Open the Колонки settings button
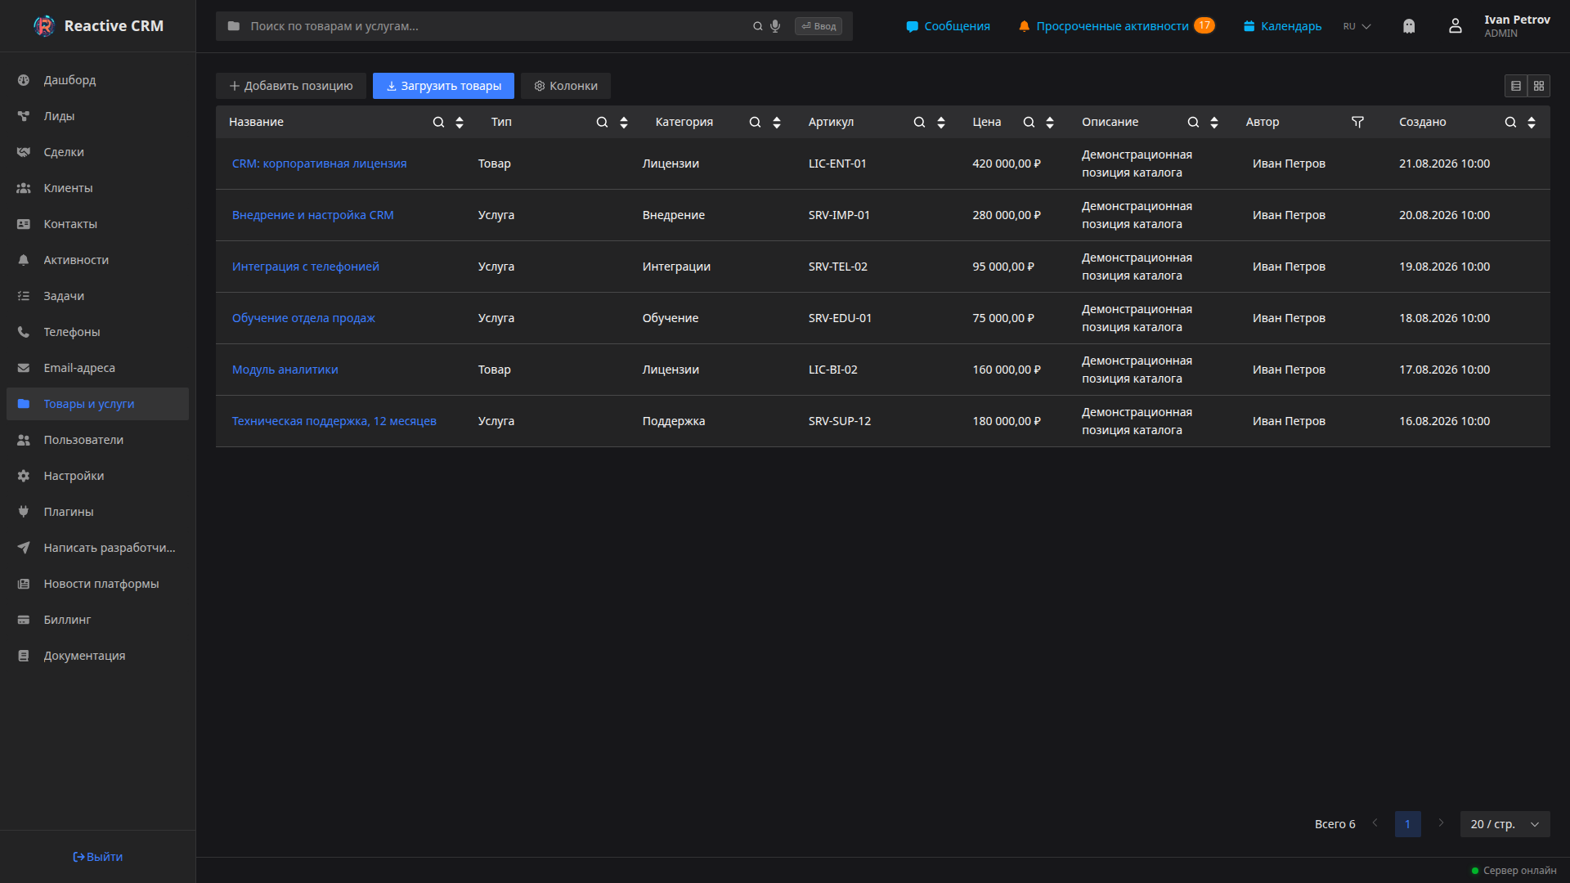The width and height of the screenshot is (1570, 883). pyautogui.click(x=566, y=86)
